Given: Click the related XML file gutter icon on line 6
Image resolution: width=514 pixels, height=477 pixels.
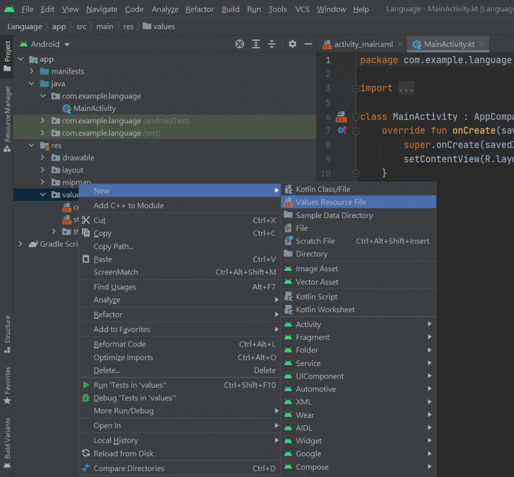Looking at the screenshot, I should coord(341,116).
